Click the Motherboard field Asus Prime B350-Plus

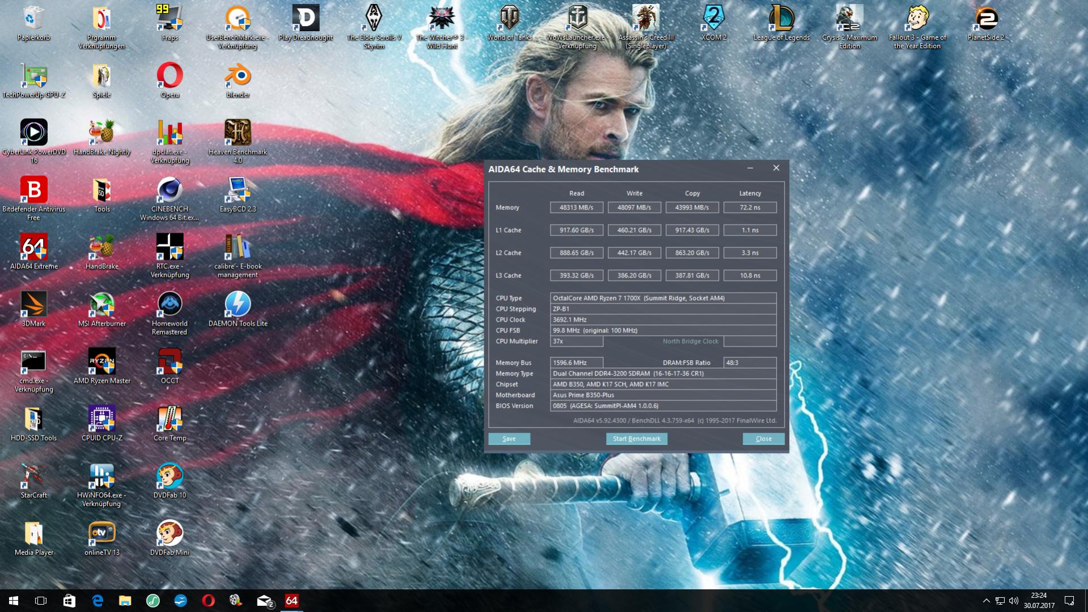click(663, 395)
